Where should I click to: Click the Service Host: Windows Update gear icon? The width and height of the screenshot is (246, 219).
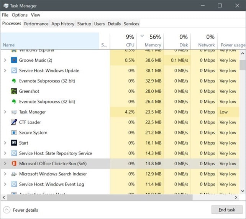click(x=14, y=71)
